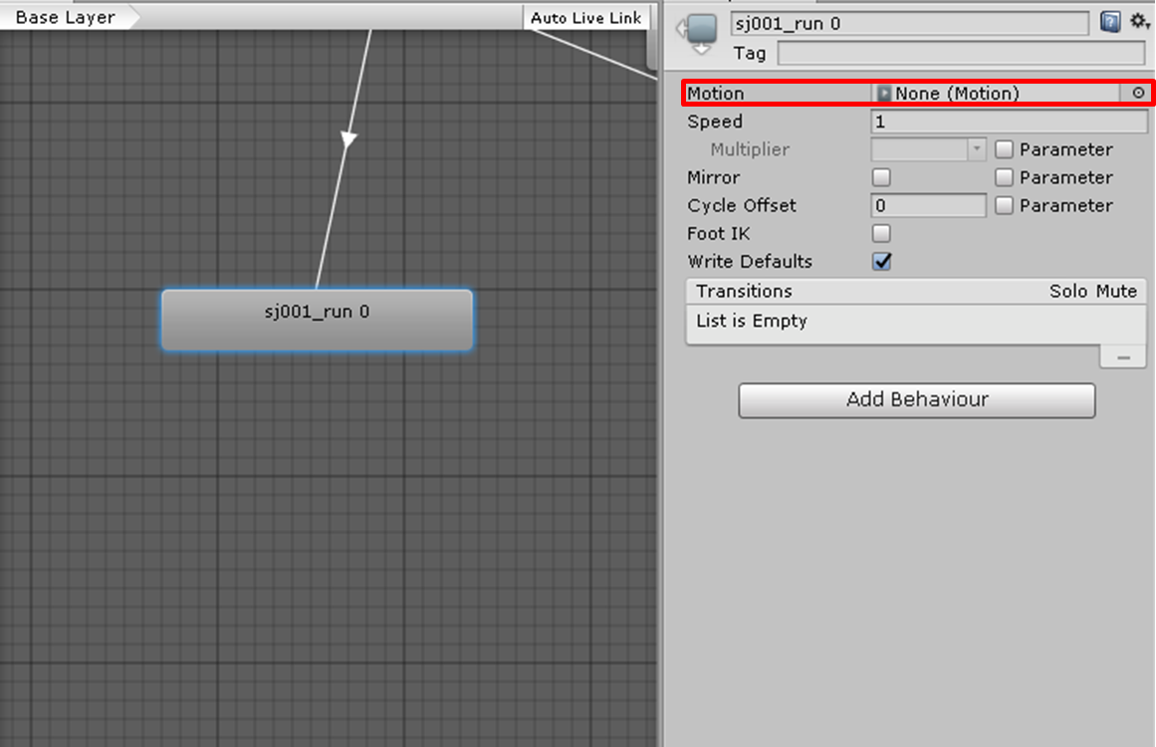Remove transition with the minus button
Image resolution: width=1156 pixels, height=747 pixels.
(1123, 357)
